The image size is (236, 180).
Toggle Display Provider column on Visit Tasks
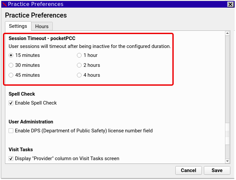point(11,158)
